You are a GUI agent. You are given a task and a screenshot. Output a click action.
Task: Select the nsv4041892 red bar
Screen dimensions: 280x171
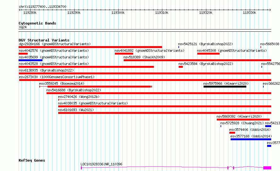pos(124,54)
